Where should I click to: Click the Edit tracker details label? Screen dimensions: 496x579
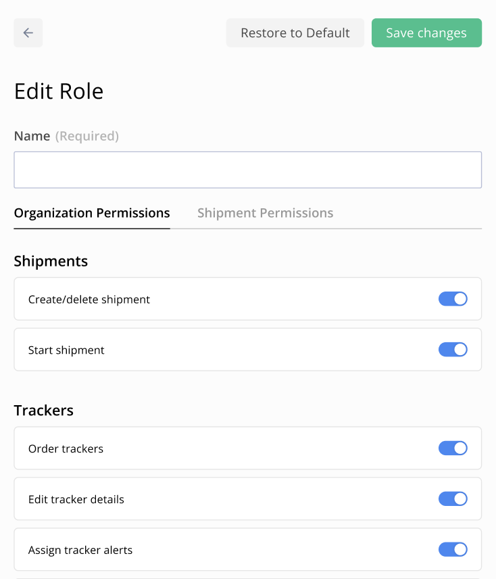coord(76,499)
